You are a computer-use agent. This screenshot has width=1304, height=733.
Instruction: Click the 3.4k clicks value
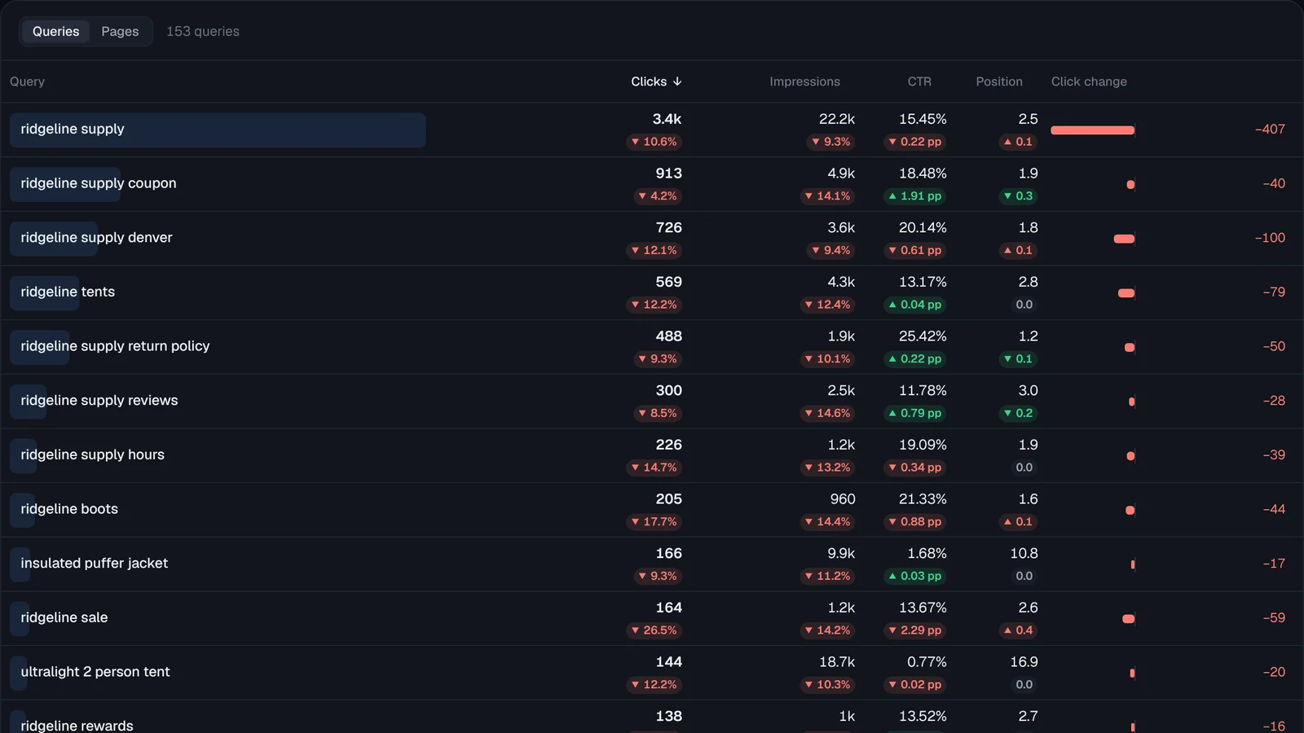tap(667, 119)
